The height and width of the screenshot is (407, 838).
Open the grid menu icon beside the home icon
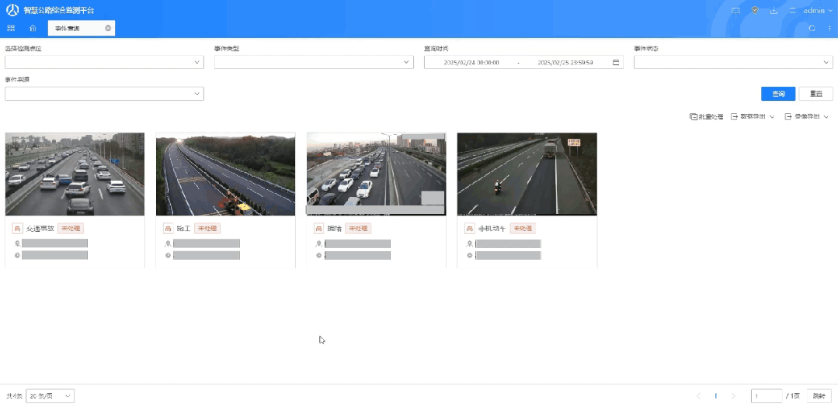[11, 28]
